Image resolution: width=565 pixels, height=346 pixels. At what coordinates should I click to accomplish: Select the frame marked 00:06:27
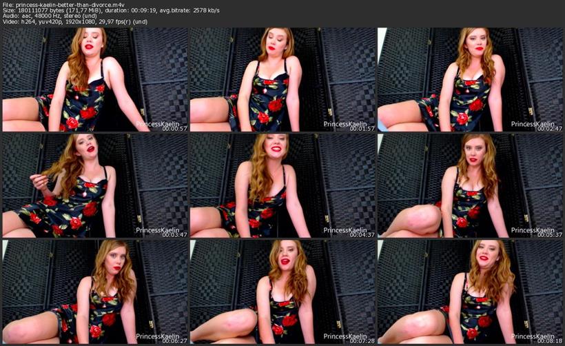(x=95, y=291)
